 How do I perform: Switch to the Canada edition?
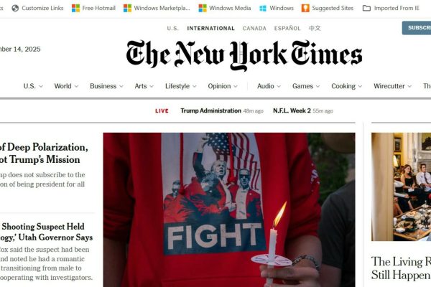(254, 28)
